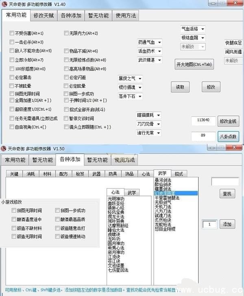
Task: Switch to the 招式 category tab
Action: tap(179, 174)
